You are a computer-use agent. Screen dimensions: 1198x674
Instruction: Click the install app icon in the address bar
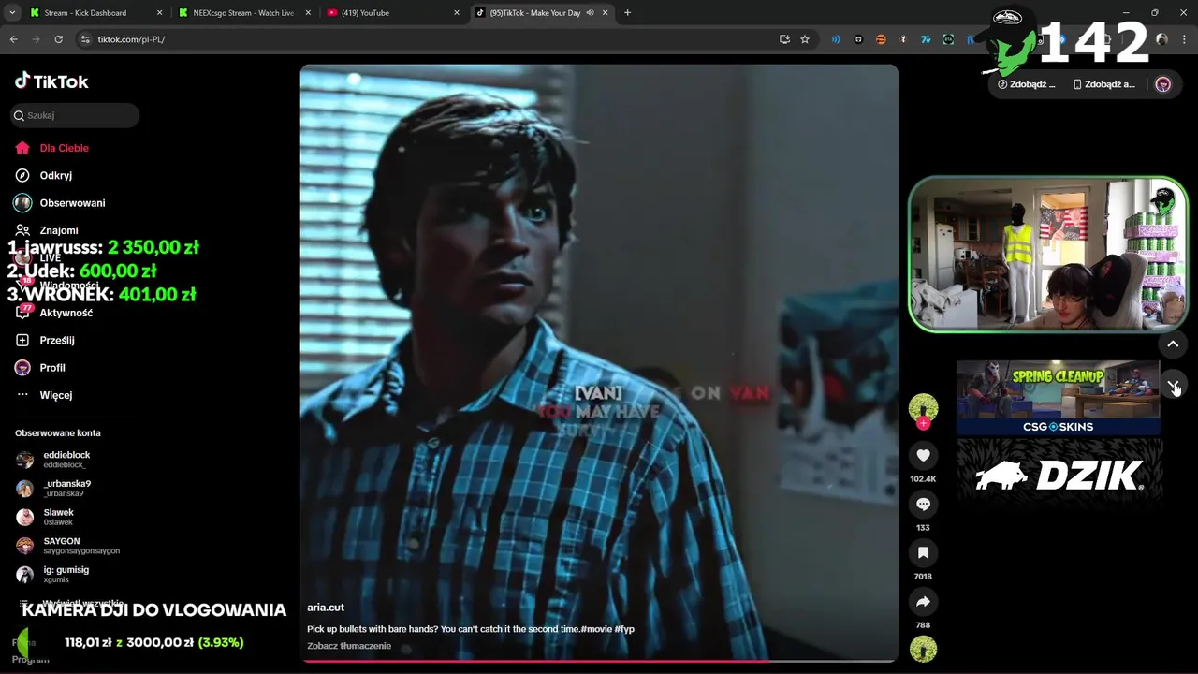coord(784,39)
